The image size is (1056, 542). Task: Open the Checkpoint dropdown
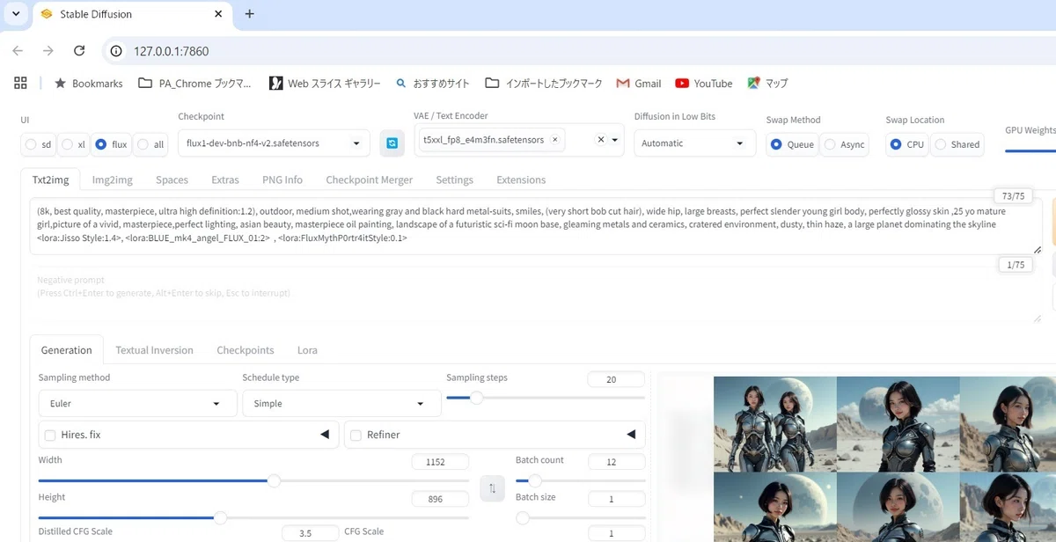(274, 143)
